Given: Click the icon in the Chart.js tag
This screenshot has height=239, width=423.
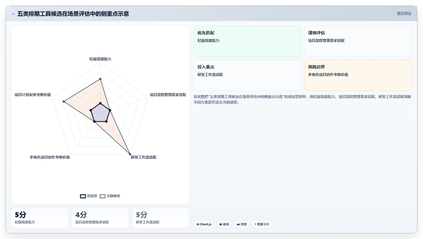Looking at the screenshot, I should point(198,224).
